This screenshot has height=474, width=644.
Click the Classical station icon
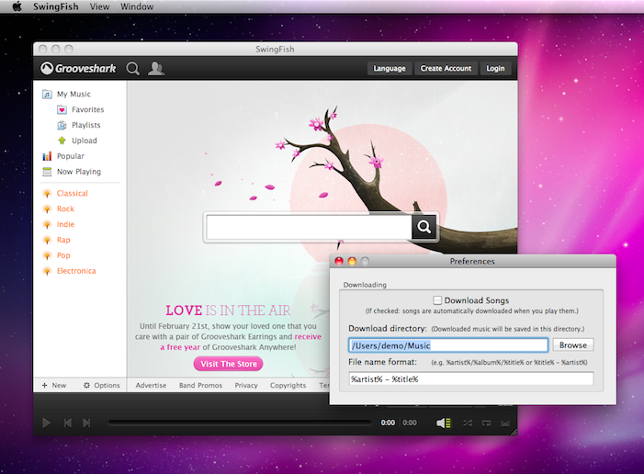(x=47, y=194)
